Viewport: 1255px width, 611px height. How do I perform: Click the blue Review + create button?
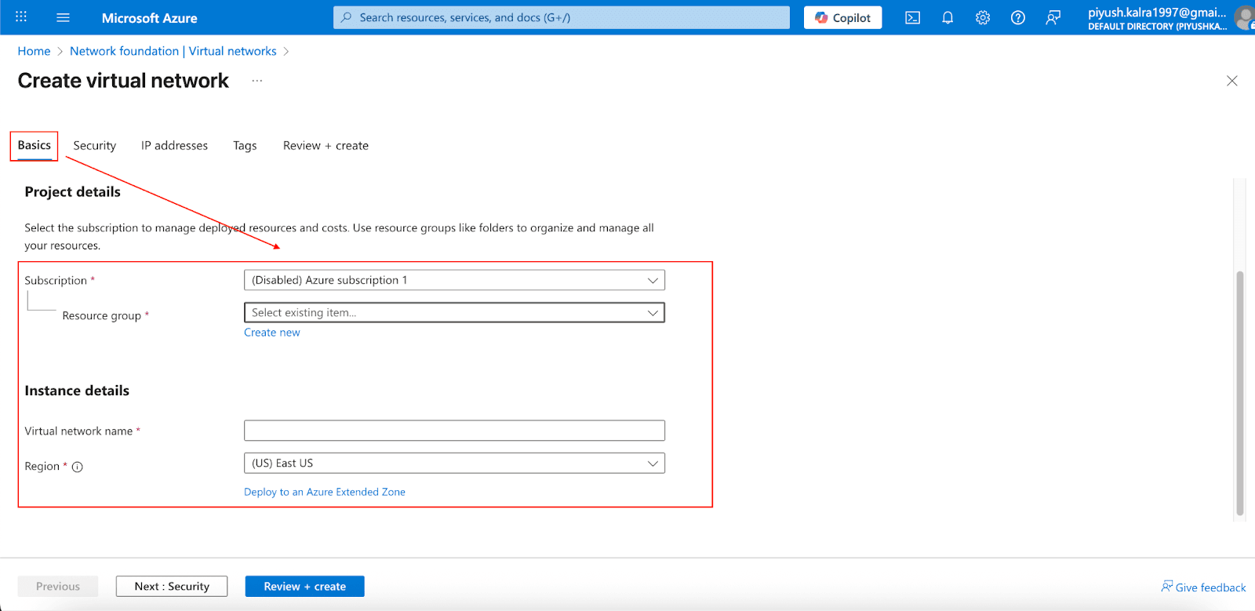click(304, 586)
